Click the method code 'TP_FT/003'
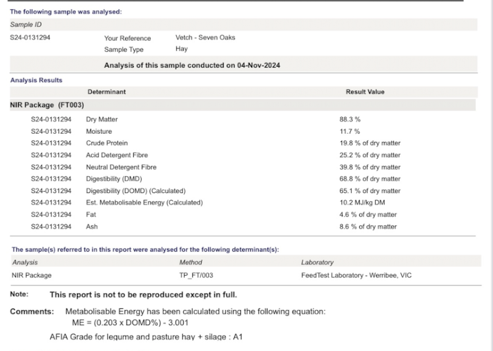This screenshot has width=493, height=351. (x=196, y=275)
